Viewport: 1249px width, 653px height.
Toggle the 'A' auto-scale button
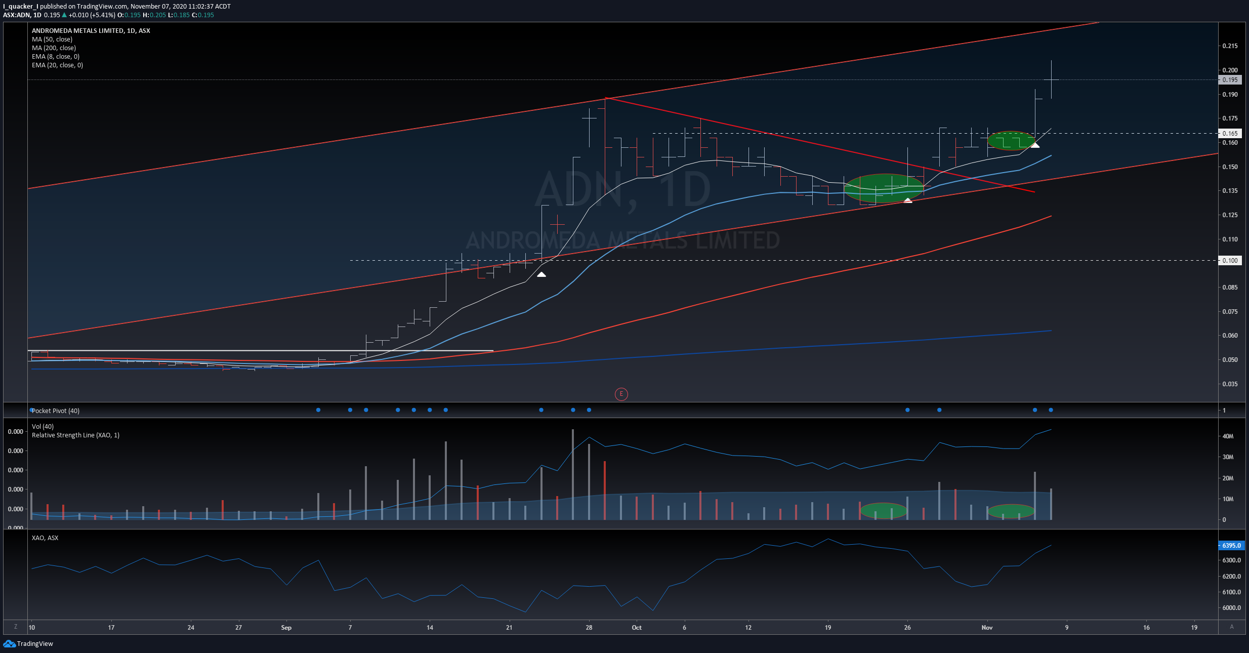[1231, 627]
